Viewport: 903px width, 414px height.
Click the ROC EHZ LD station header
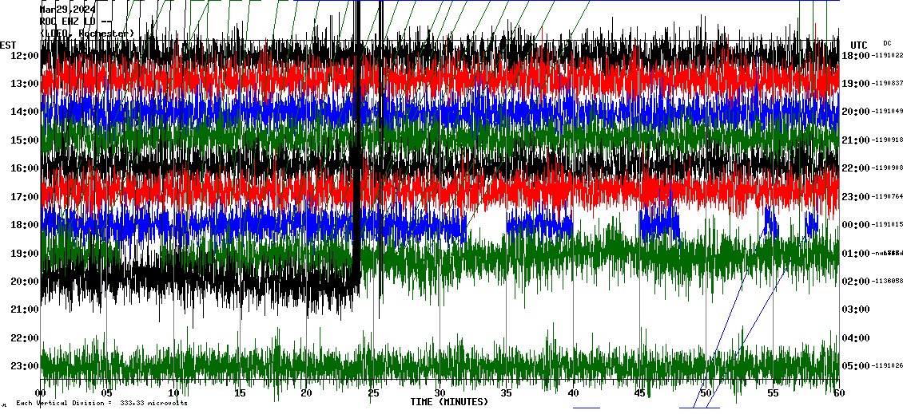(76, 22)
